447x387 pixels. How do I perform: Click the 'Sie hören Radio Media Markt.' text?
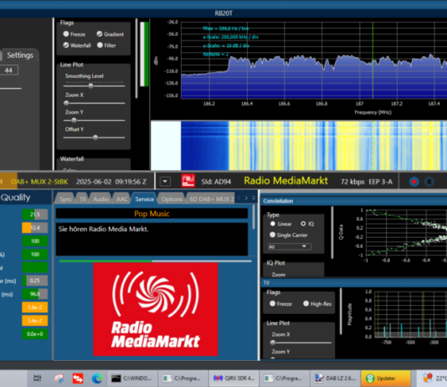pos(103,229)
